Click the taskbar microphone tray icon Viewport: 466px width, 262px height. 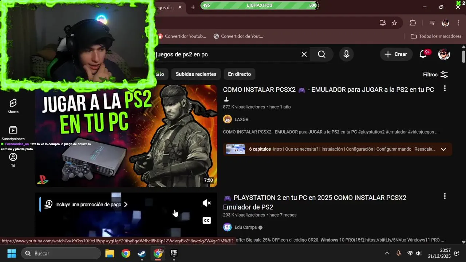[399, 253]
